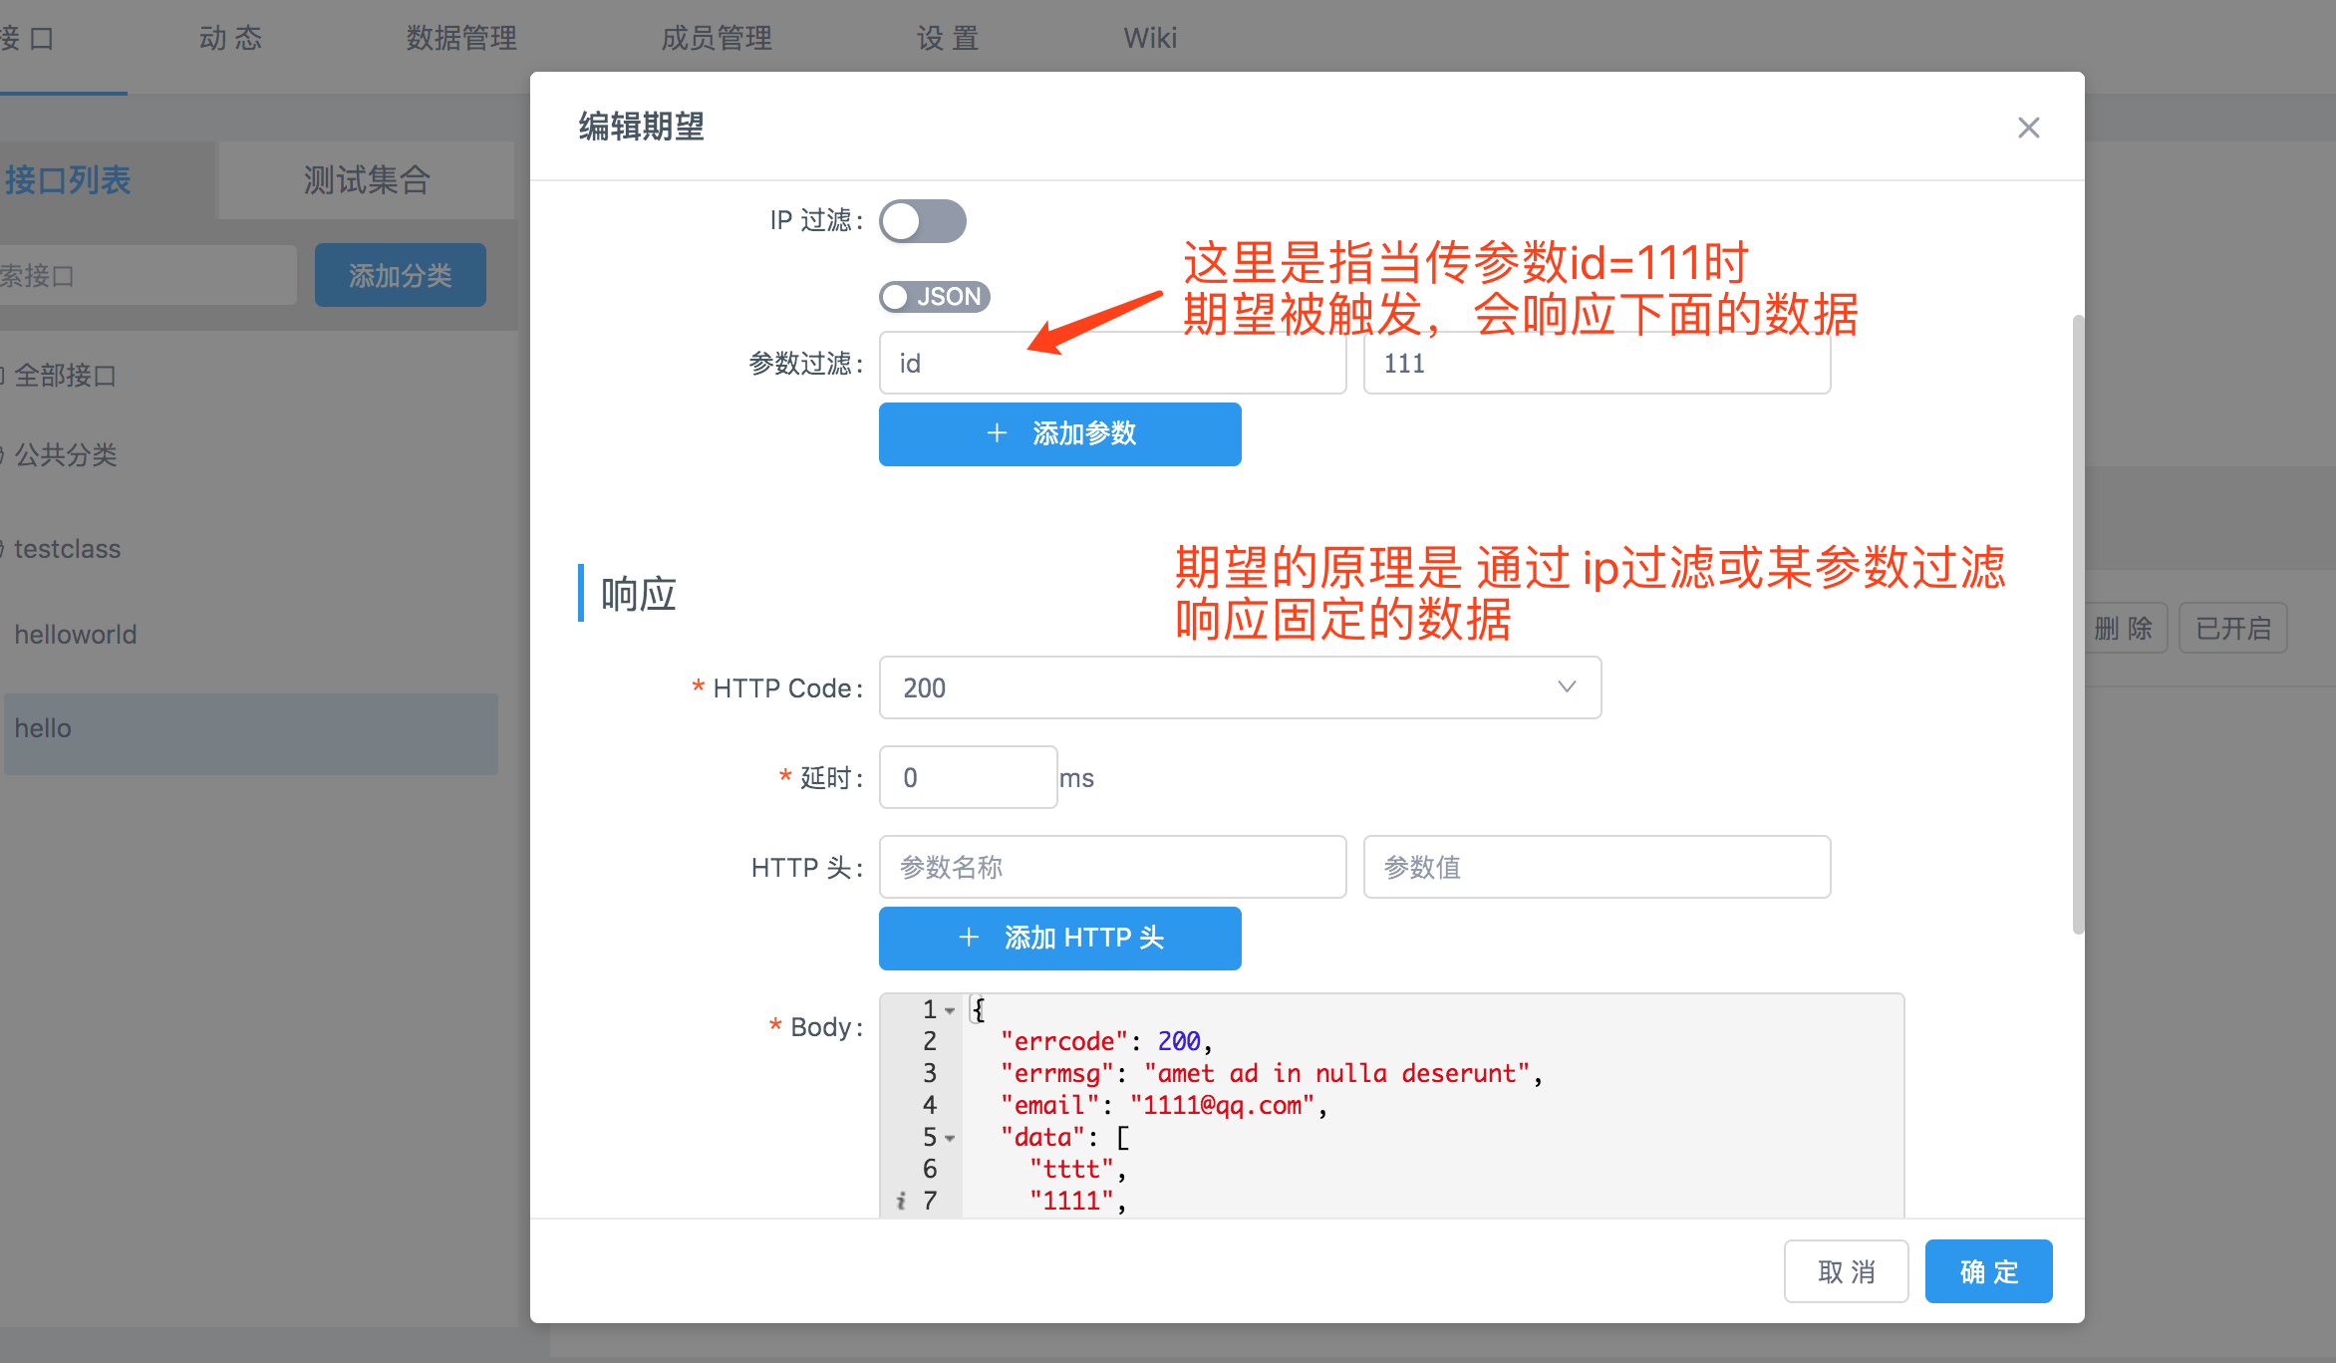The image size is (2336, 1363).
Task: Click the 已开启 button behind the dialog
Action: coord(2232,628)
